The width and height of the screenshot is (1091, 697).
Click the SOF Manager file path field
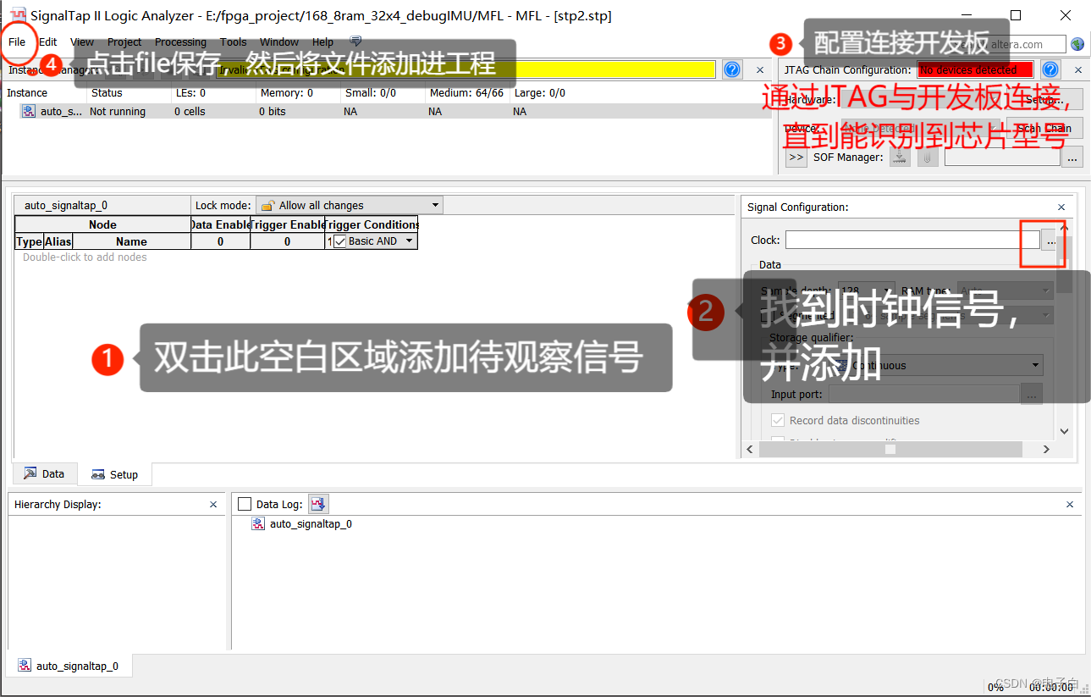[1002, 157]
